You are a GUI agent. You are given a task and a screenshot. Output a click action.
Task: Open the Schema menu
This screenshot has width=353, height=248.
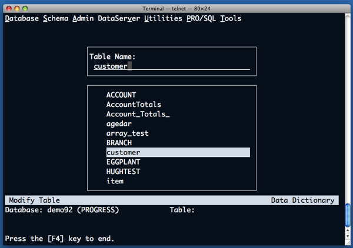[55, 18]
